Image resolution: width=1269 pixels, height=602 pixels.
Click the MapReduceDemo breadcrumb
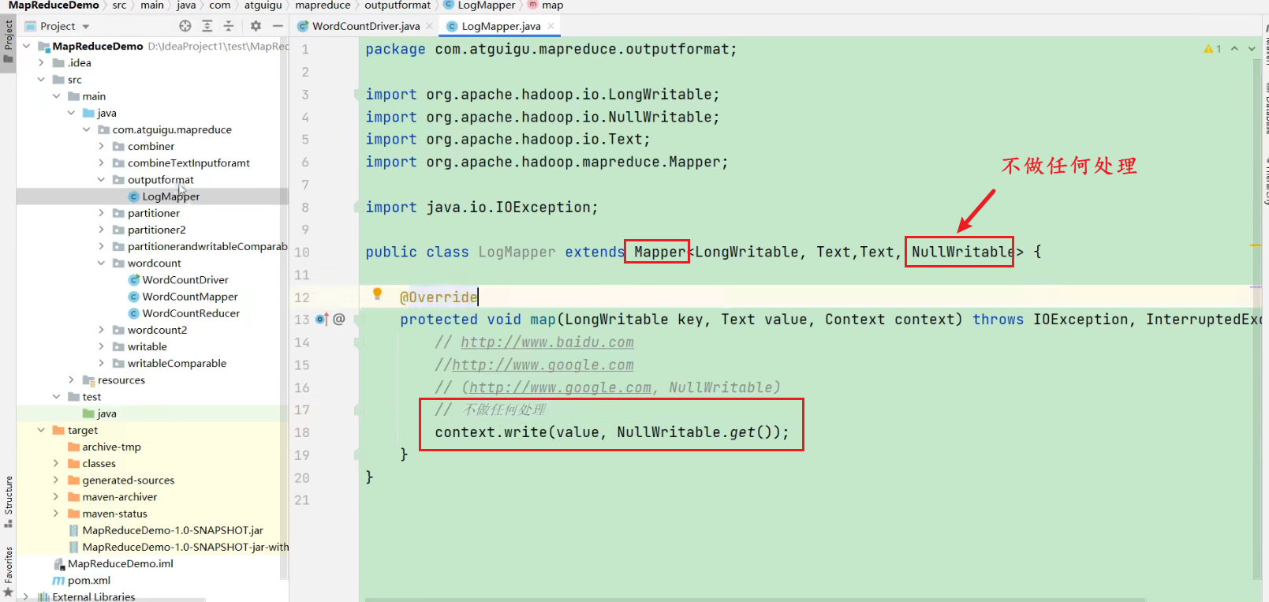pos(54,6)
